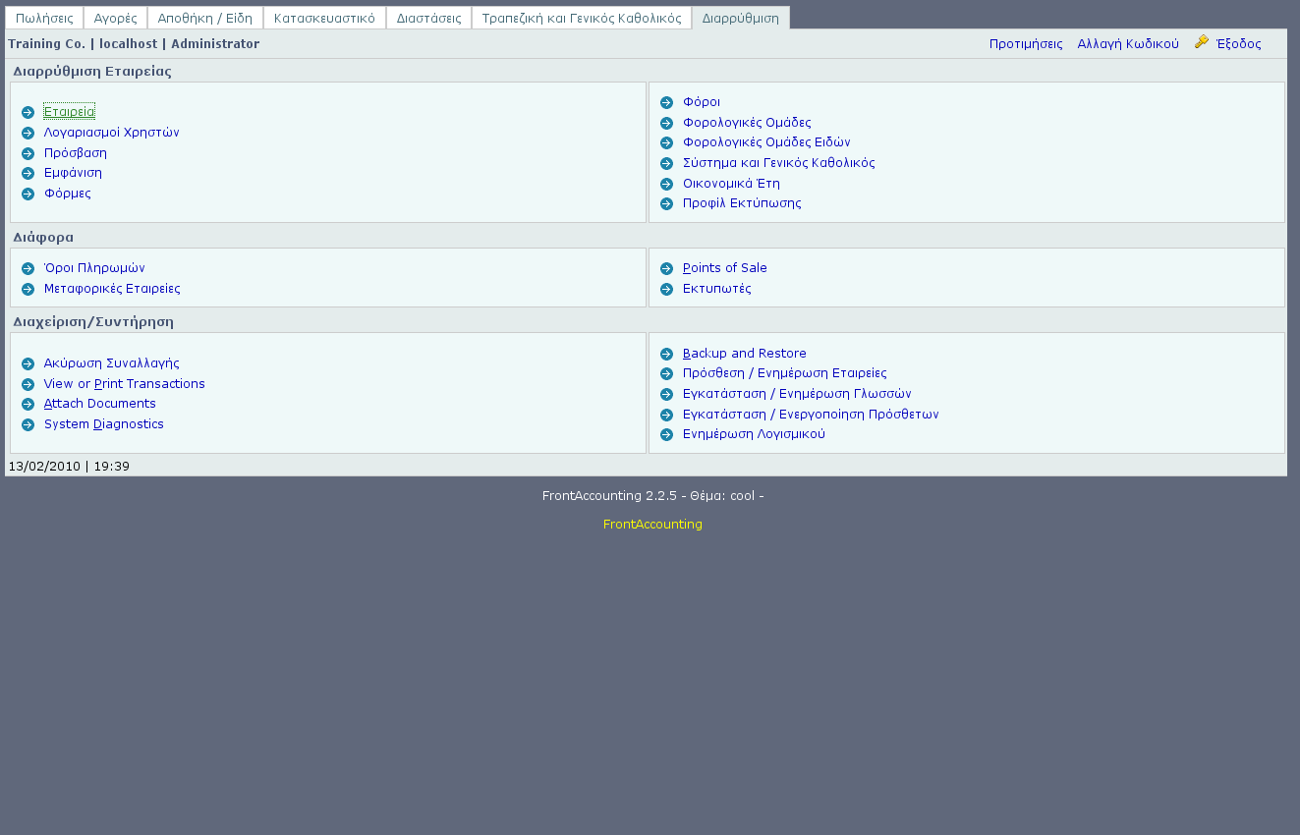Viewport: 1300px width, 835px height.
Task: Select the Αποθήκη / Είδη tab
Action: [204, 18]
